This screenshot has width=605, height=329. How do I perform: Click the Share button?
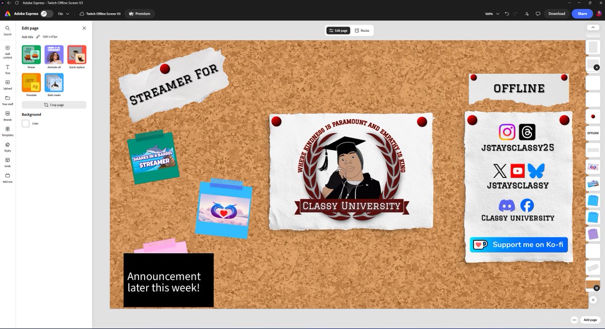[x=582, y=14]
